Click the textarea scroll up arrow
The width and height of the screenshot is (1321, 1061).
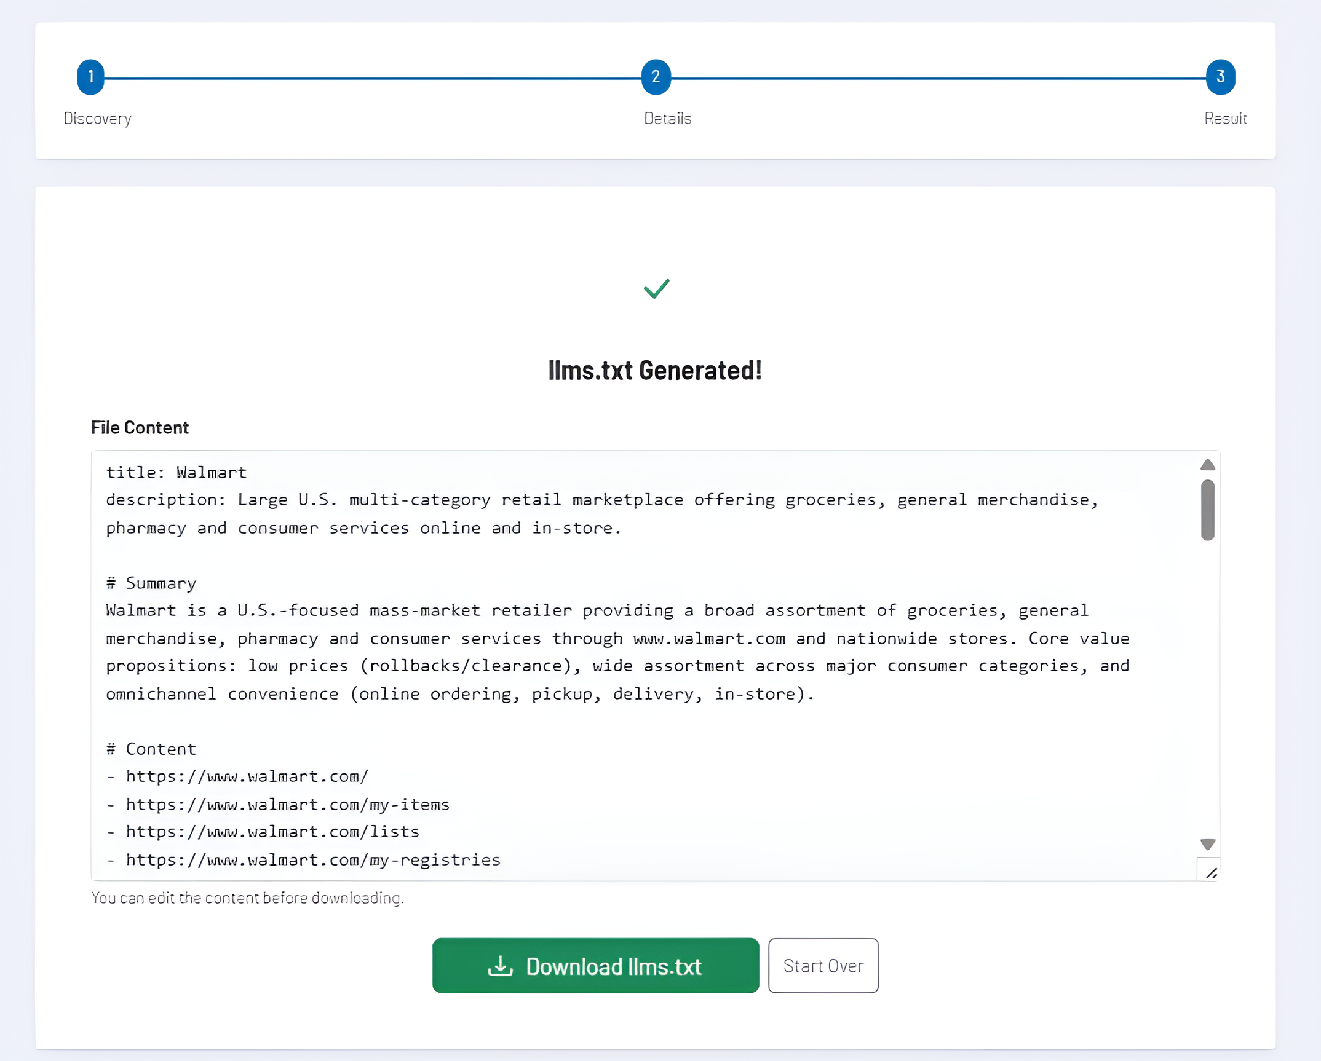[1207, 464]
